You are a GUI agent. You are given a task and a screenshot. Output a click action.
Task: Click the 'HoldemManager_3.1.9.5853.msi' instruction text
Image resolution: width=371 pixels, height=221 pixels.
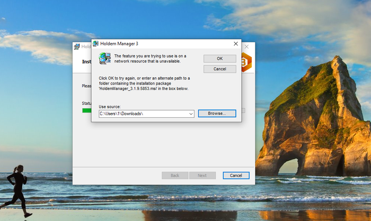pyautogui.click(x=144, y=84)
